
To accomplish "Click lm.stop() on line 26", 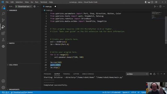I will tap(55, 67).
